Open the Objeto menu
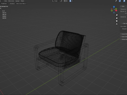 22,1
